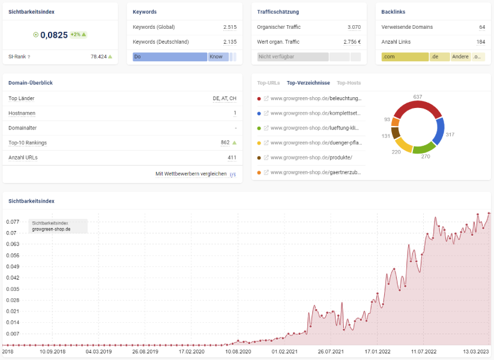Image resolution: width=494 pixels, height=360 pixels.
Task: Click the Hostnamen link in Domain-Überblick
Action: click(x=22, y=113)
